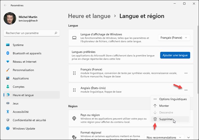Image resolution: width=199 pixels, height=140 pixels.
Task: Open Bluetooth et appareils settings label
Action: tap(27, 53)
